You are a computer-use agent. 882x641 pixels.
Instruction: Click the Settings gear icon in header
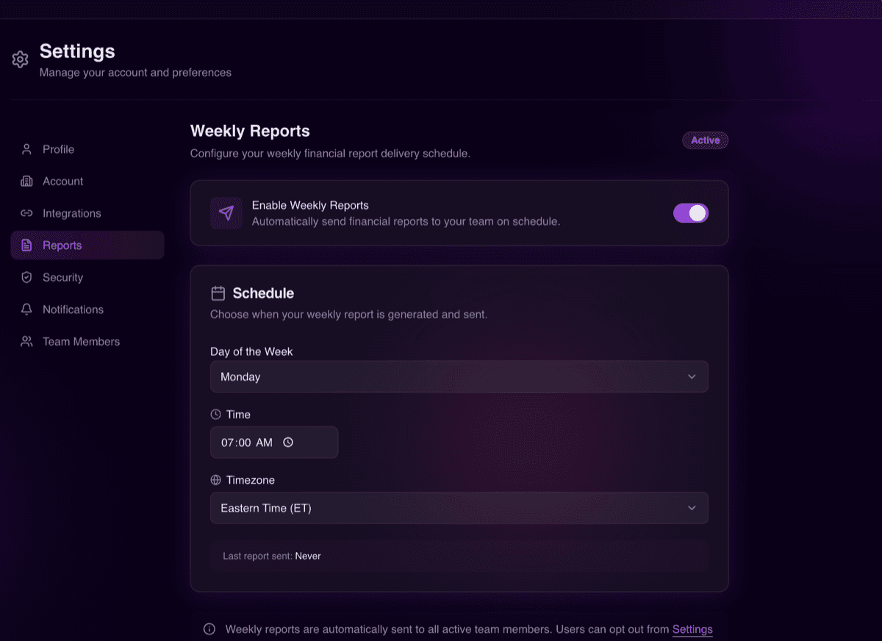click(x=20, y=60)
